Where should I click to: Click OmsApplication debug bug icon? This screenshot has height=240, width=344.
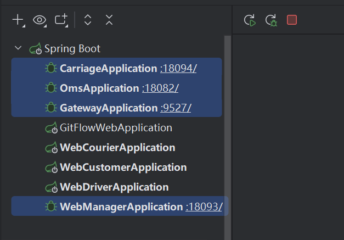pos(51,88)
